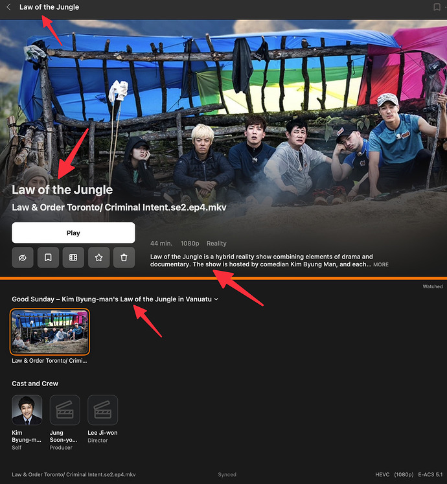Screen dimensions: 447x484
Task: Open Kim Byung-man's cast photo
Action: pos(27,410)
